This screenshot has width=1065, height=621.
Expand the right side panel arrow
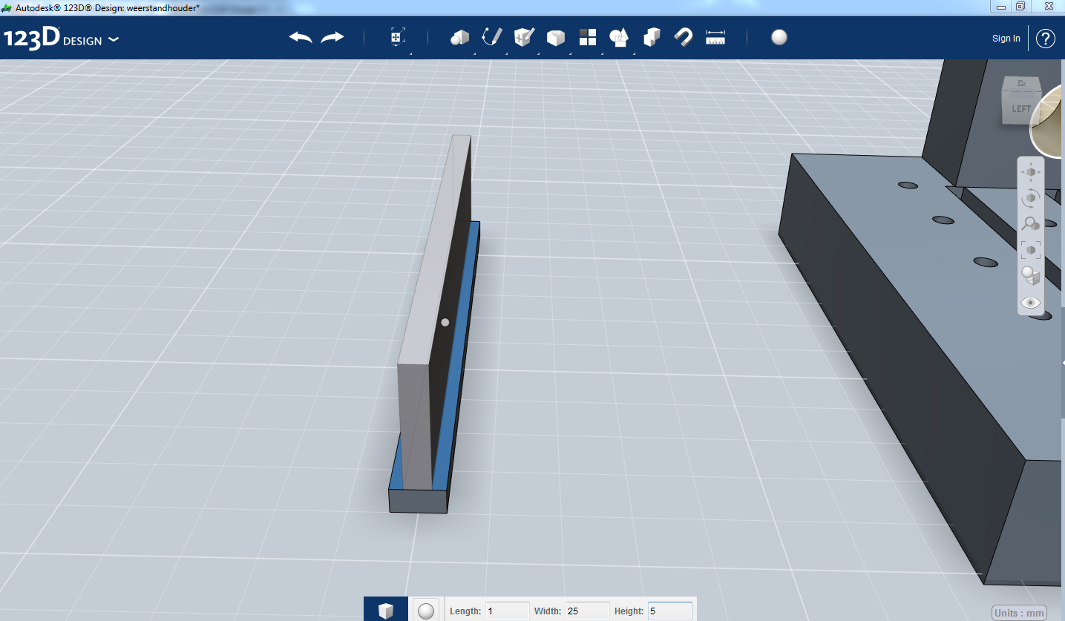[1063, 362]
